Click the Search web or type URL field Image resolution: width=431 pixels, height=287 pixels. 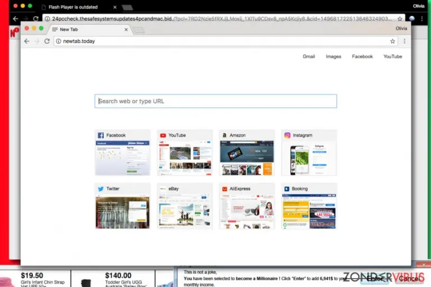215,101
